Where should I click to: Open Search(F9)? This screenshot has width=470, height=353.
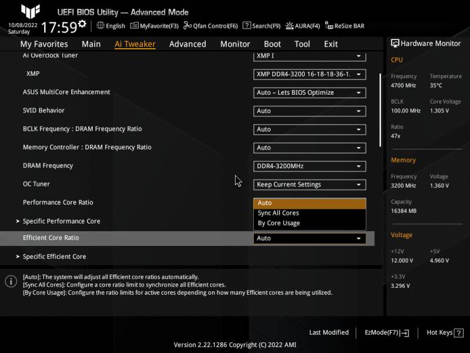coord(261,26)
